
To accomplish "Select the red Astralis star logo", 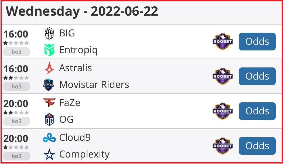I will tap(49, 68).
